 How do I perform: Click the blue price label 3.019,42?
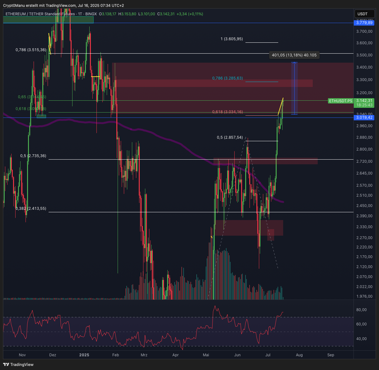(x=364, y=118)
